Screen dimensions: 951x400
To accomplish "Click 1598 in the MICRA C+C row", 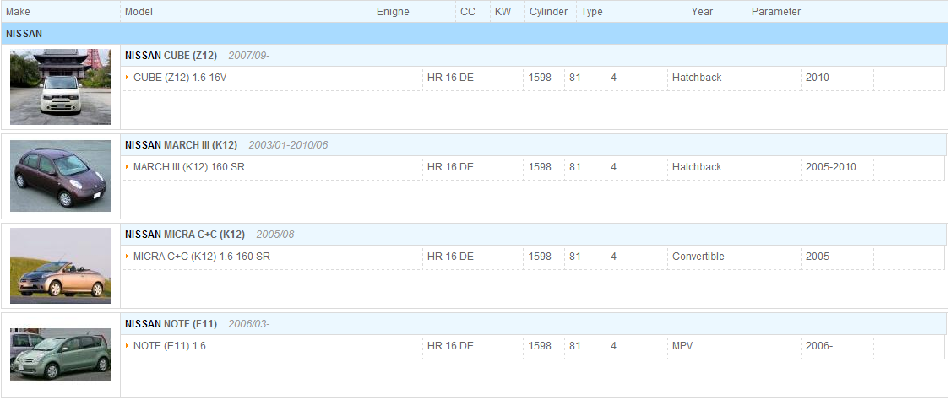I will pyautogui.click(x=540, y=257).
